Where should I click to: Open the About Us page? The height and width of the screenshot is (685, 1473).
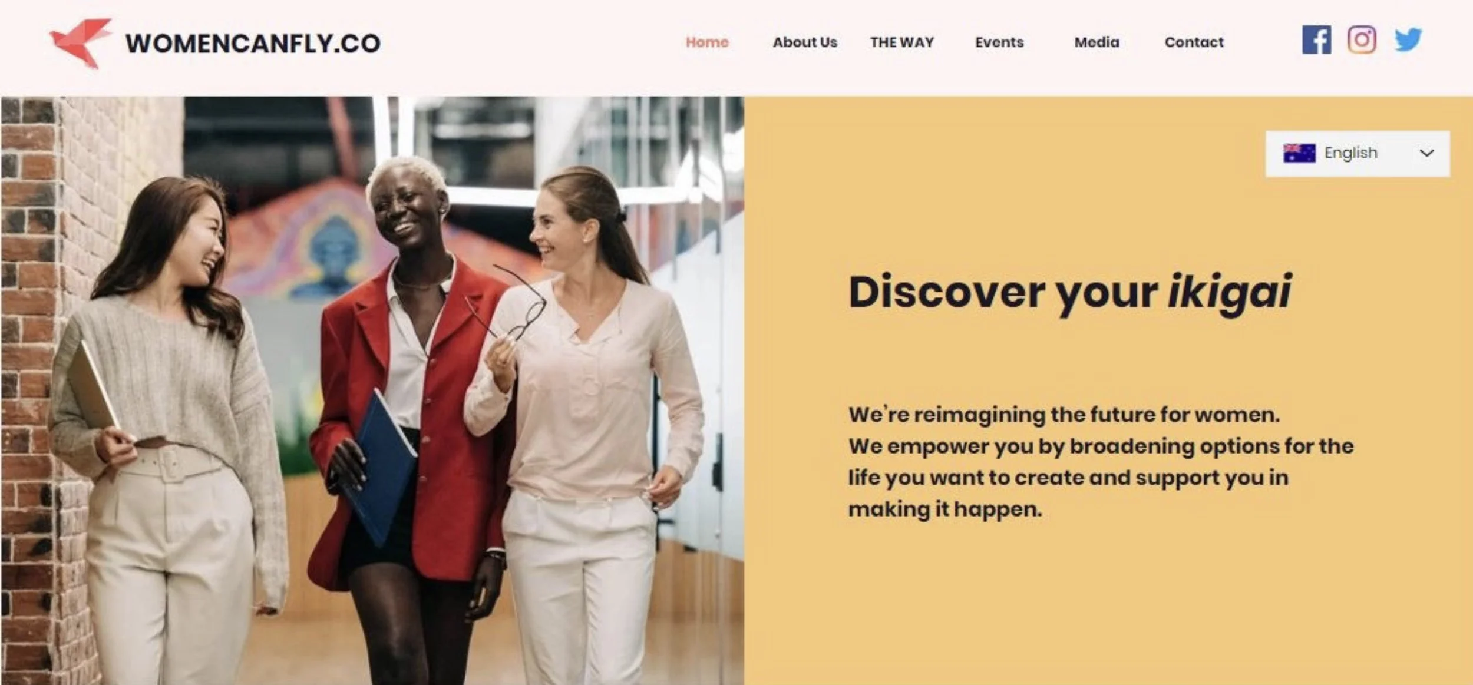pyautogui.click(x=805, y=42)
